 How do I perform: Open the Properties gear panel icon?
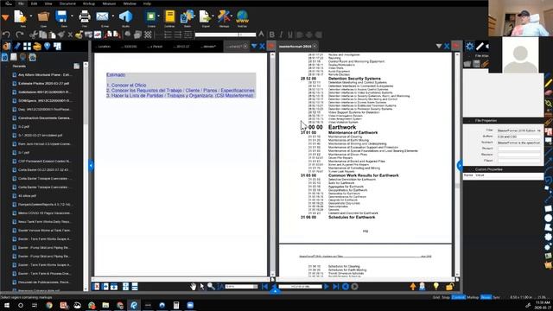[469, 46]
